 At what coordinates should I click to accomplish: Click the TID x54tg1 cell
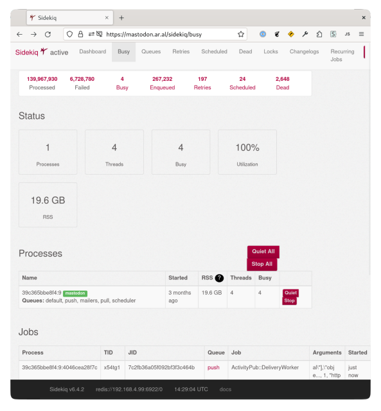pyautogui.click(x=112, y=370)
